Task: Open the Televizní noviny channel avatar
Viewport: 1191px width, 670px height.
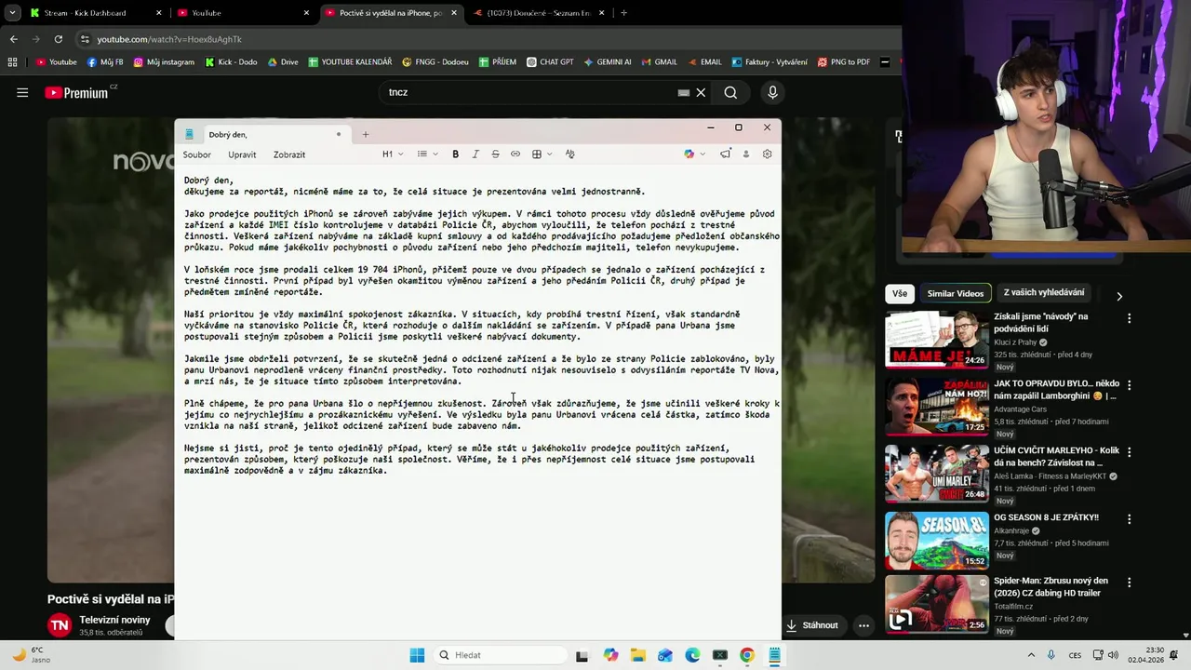Action: tap(60, 625)
